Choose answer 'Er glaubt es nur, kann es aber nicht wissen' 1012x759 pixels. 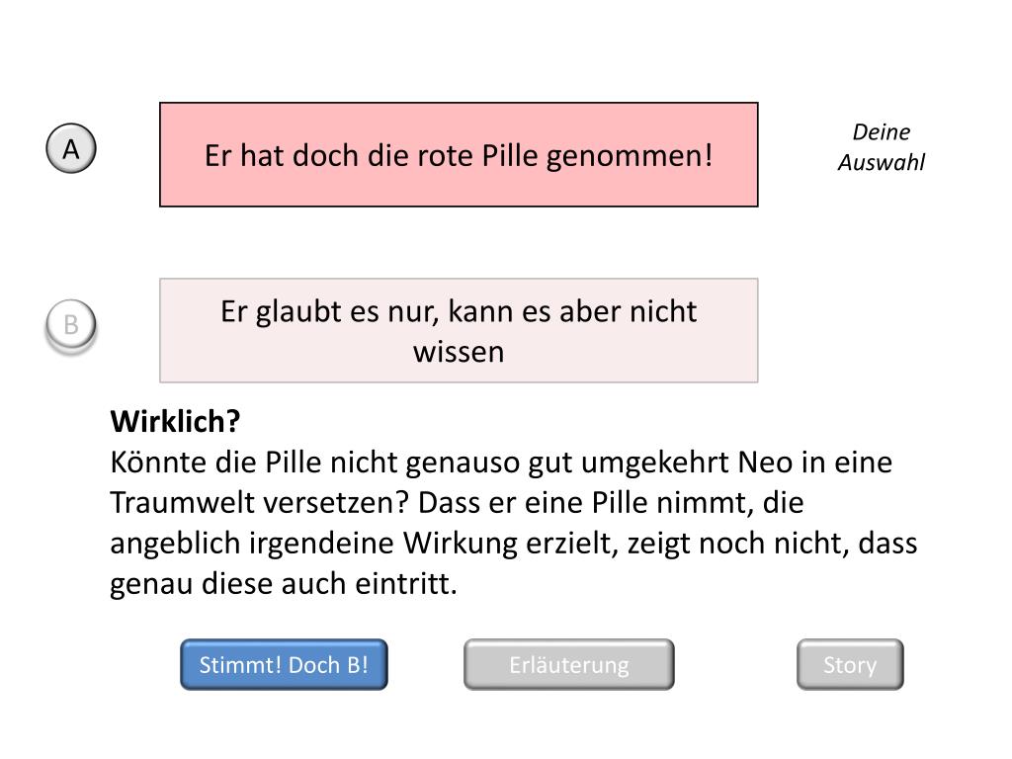click(459, 330)
